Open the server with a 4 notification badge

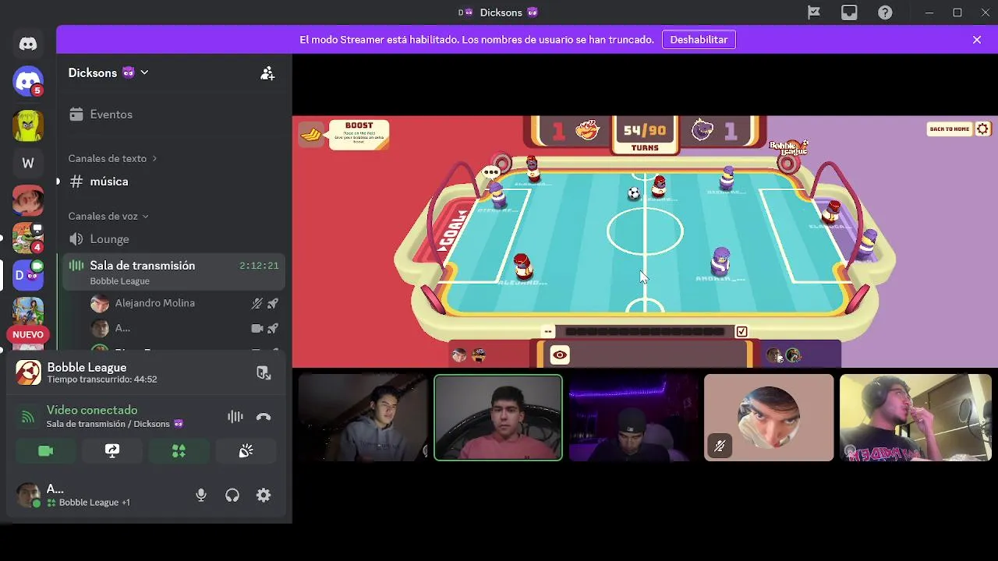pyautogui.click(x=28, y=238)
